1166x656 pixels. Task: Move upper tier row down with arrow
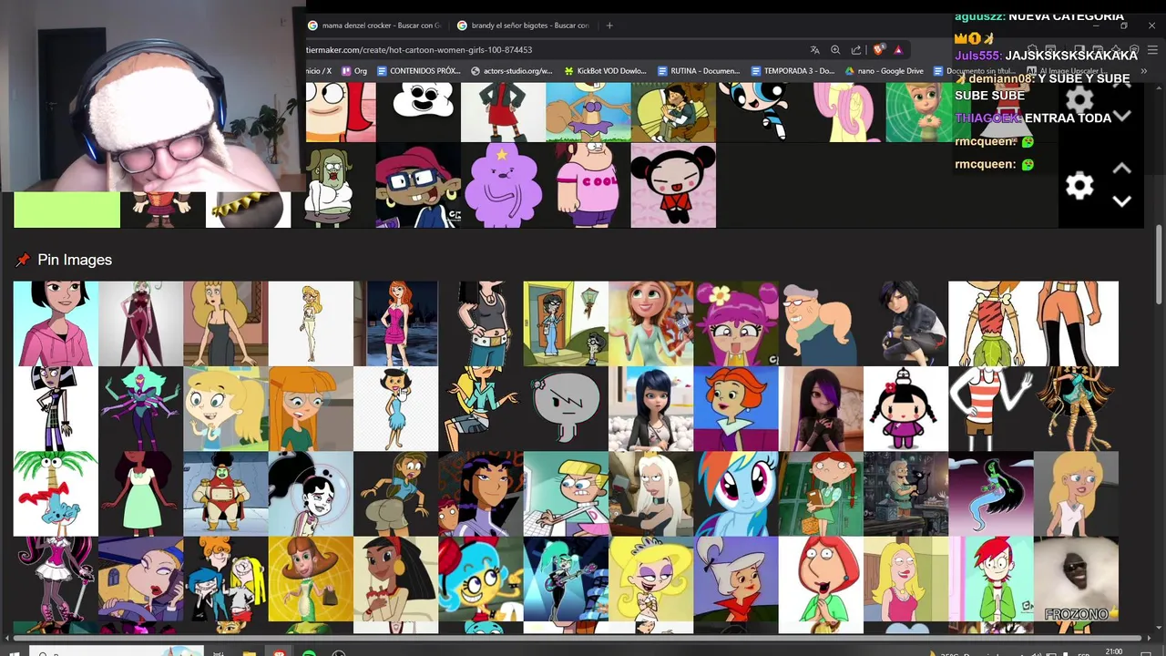click(1122, 116)
